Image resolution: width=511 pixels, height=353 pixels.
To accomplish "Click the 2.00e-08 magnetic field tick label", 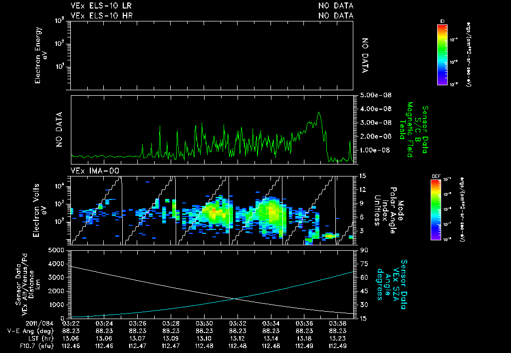I will tap(376, 136).
